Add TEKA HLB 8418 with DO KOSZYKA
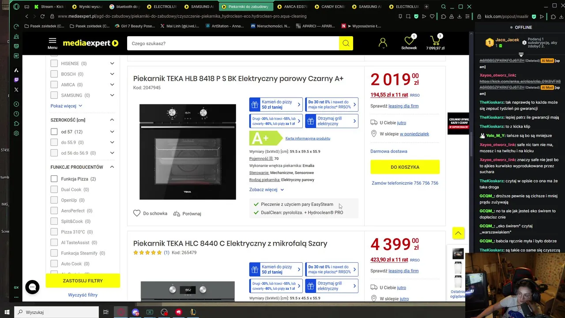 (x=405, y=167)
